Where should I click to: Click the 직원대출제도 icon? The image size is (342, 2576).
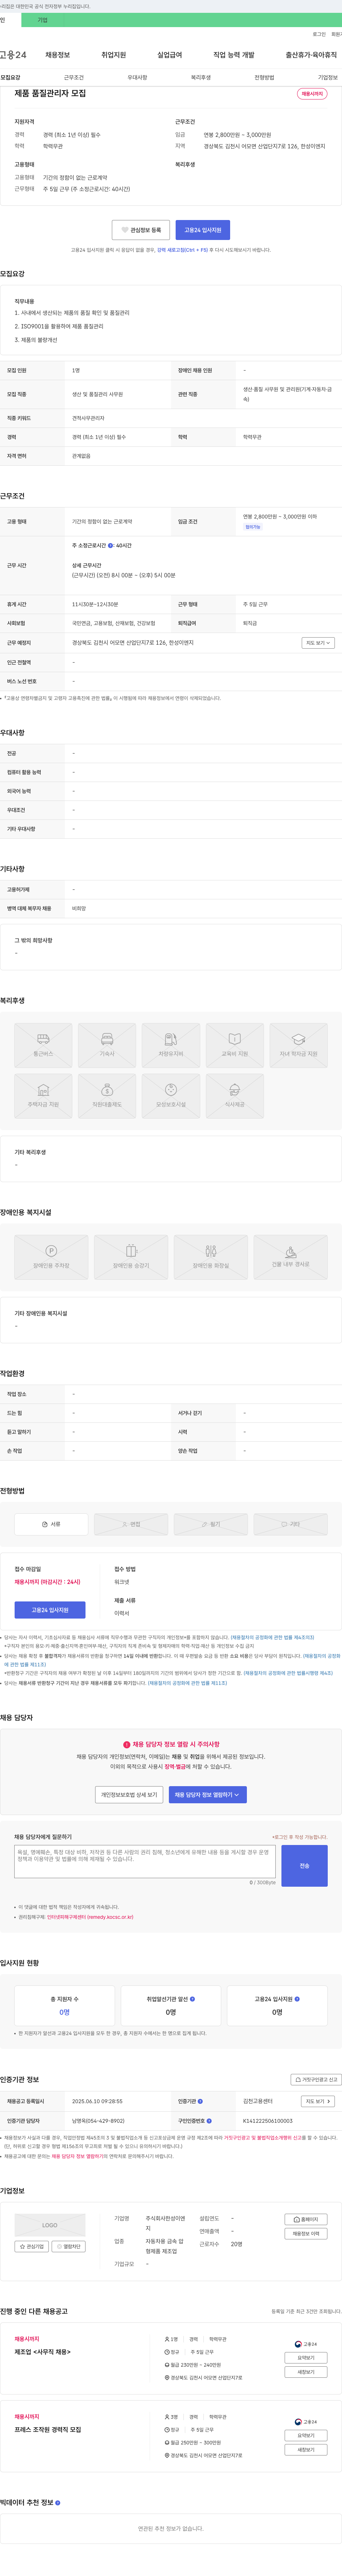click(107, 1096)
